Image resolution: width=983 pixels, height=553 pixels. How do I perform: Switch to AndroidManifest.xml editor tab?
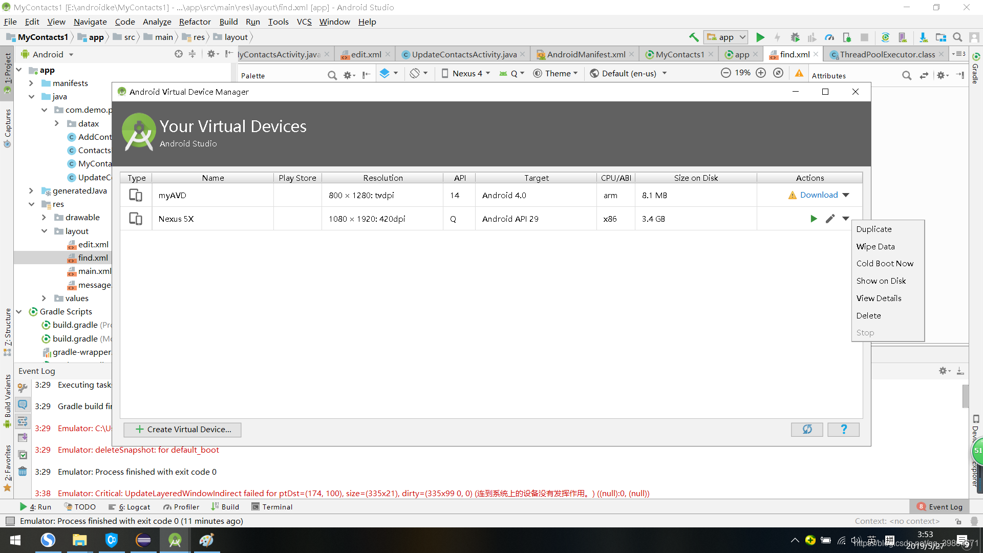click(586, 54)
